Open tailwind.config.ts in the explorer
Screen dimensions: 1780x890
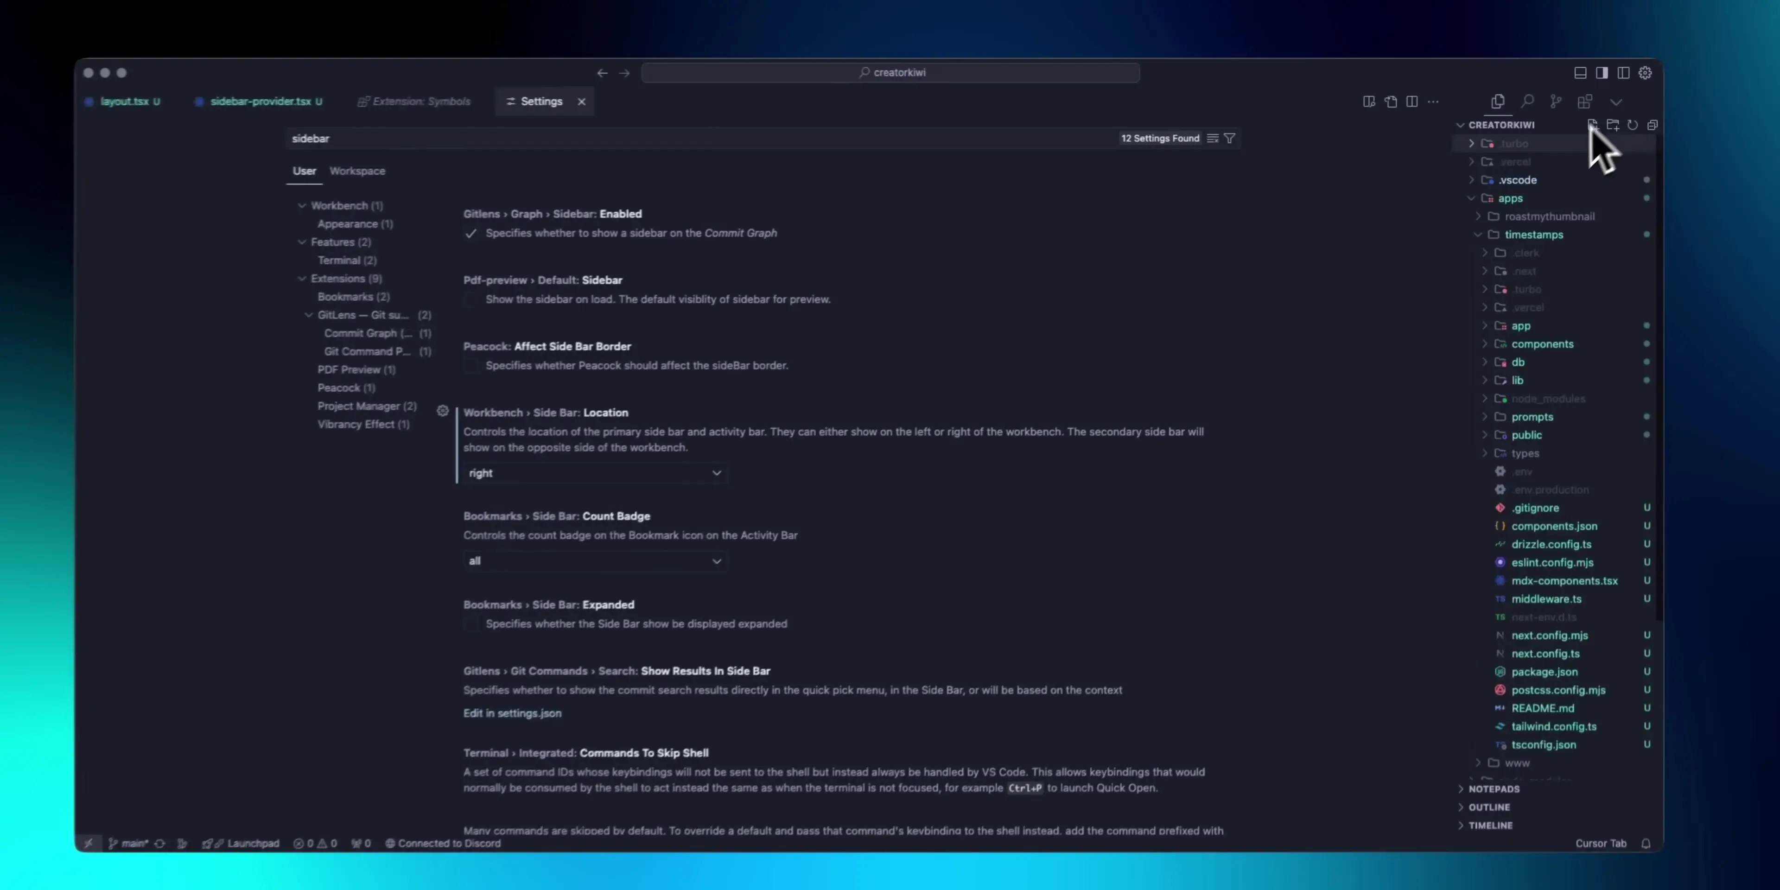1553,726
